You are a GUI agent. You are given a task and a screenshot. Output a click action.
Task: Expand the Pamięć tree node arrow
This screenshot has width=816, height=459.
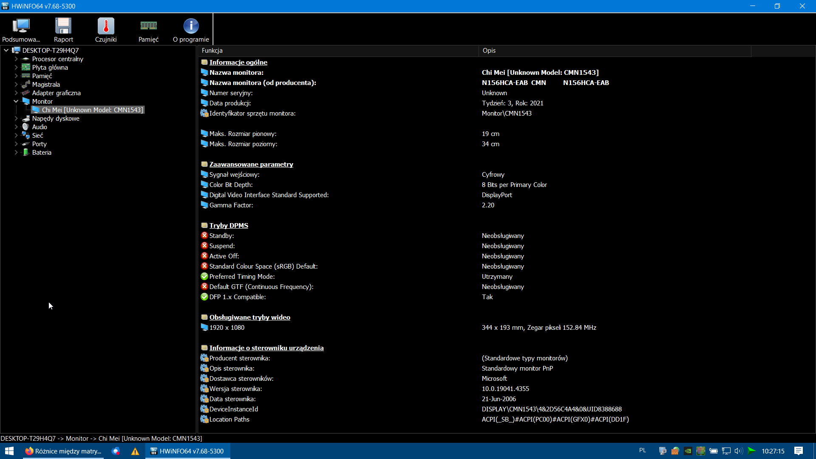coord(16,76)
